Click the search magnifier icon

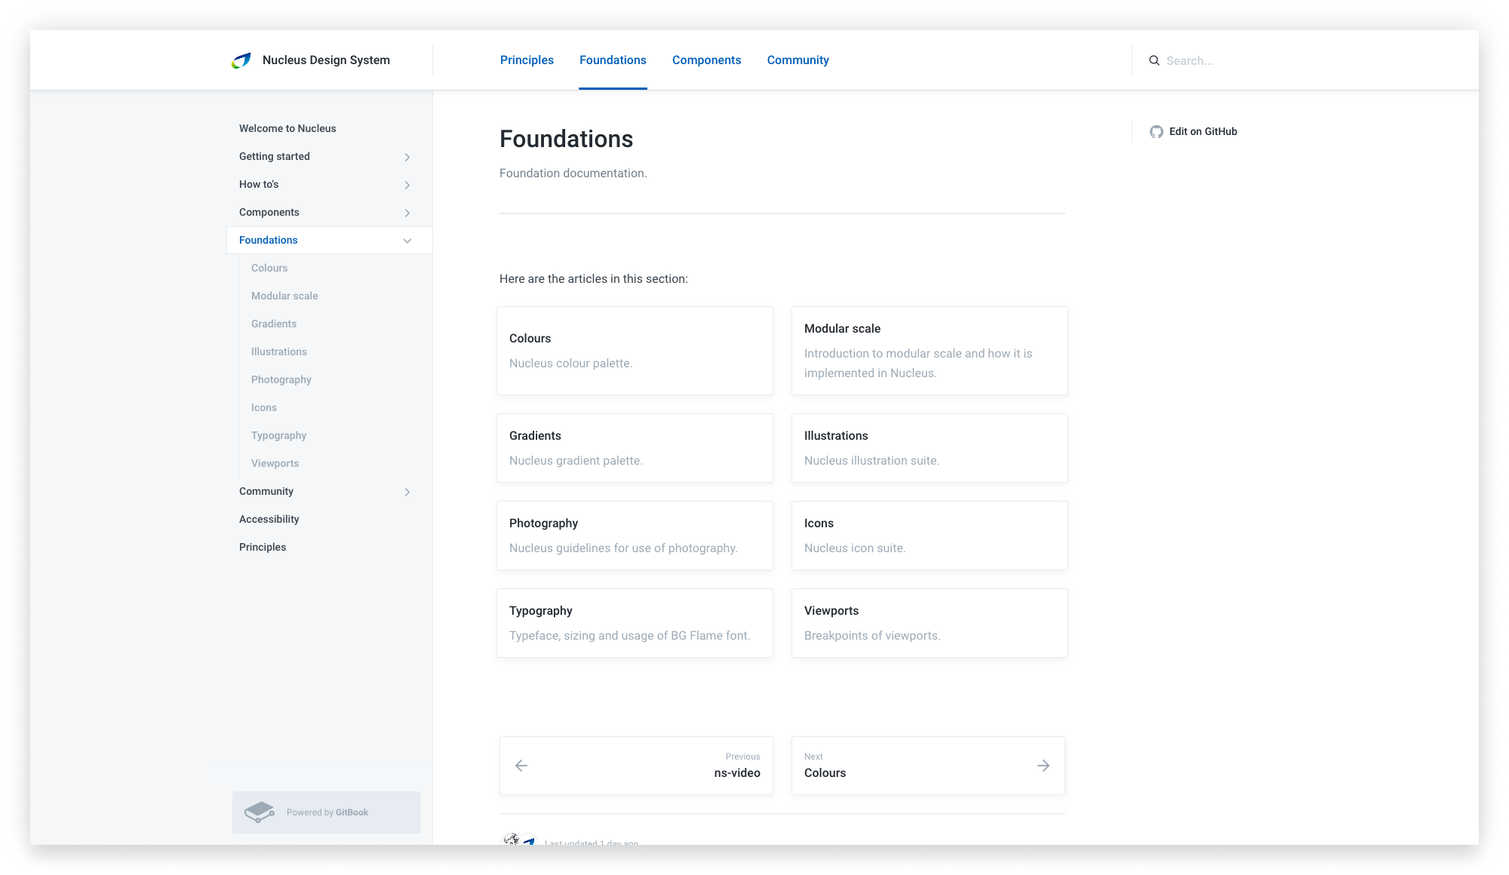1154,60
